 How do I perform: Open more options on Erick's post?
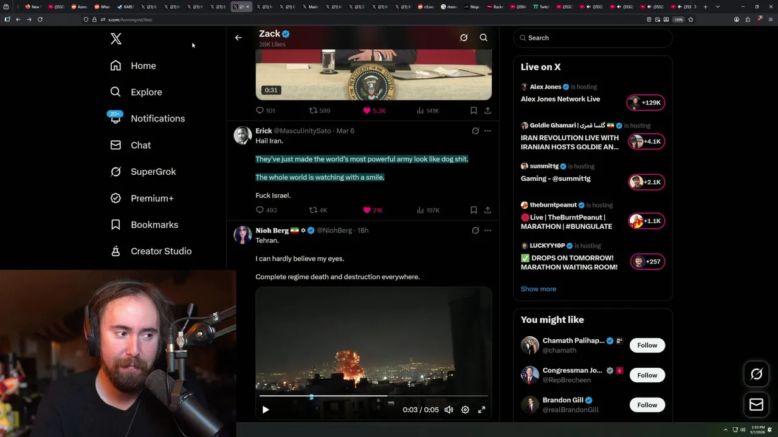point(487,130)
